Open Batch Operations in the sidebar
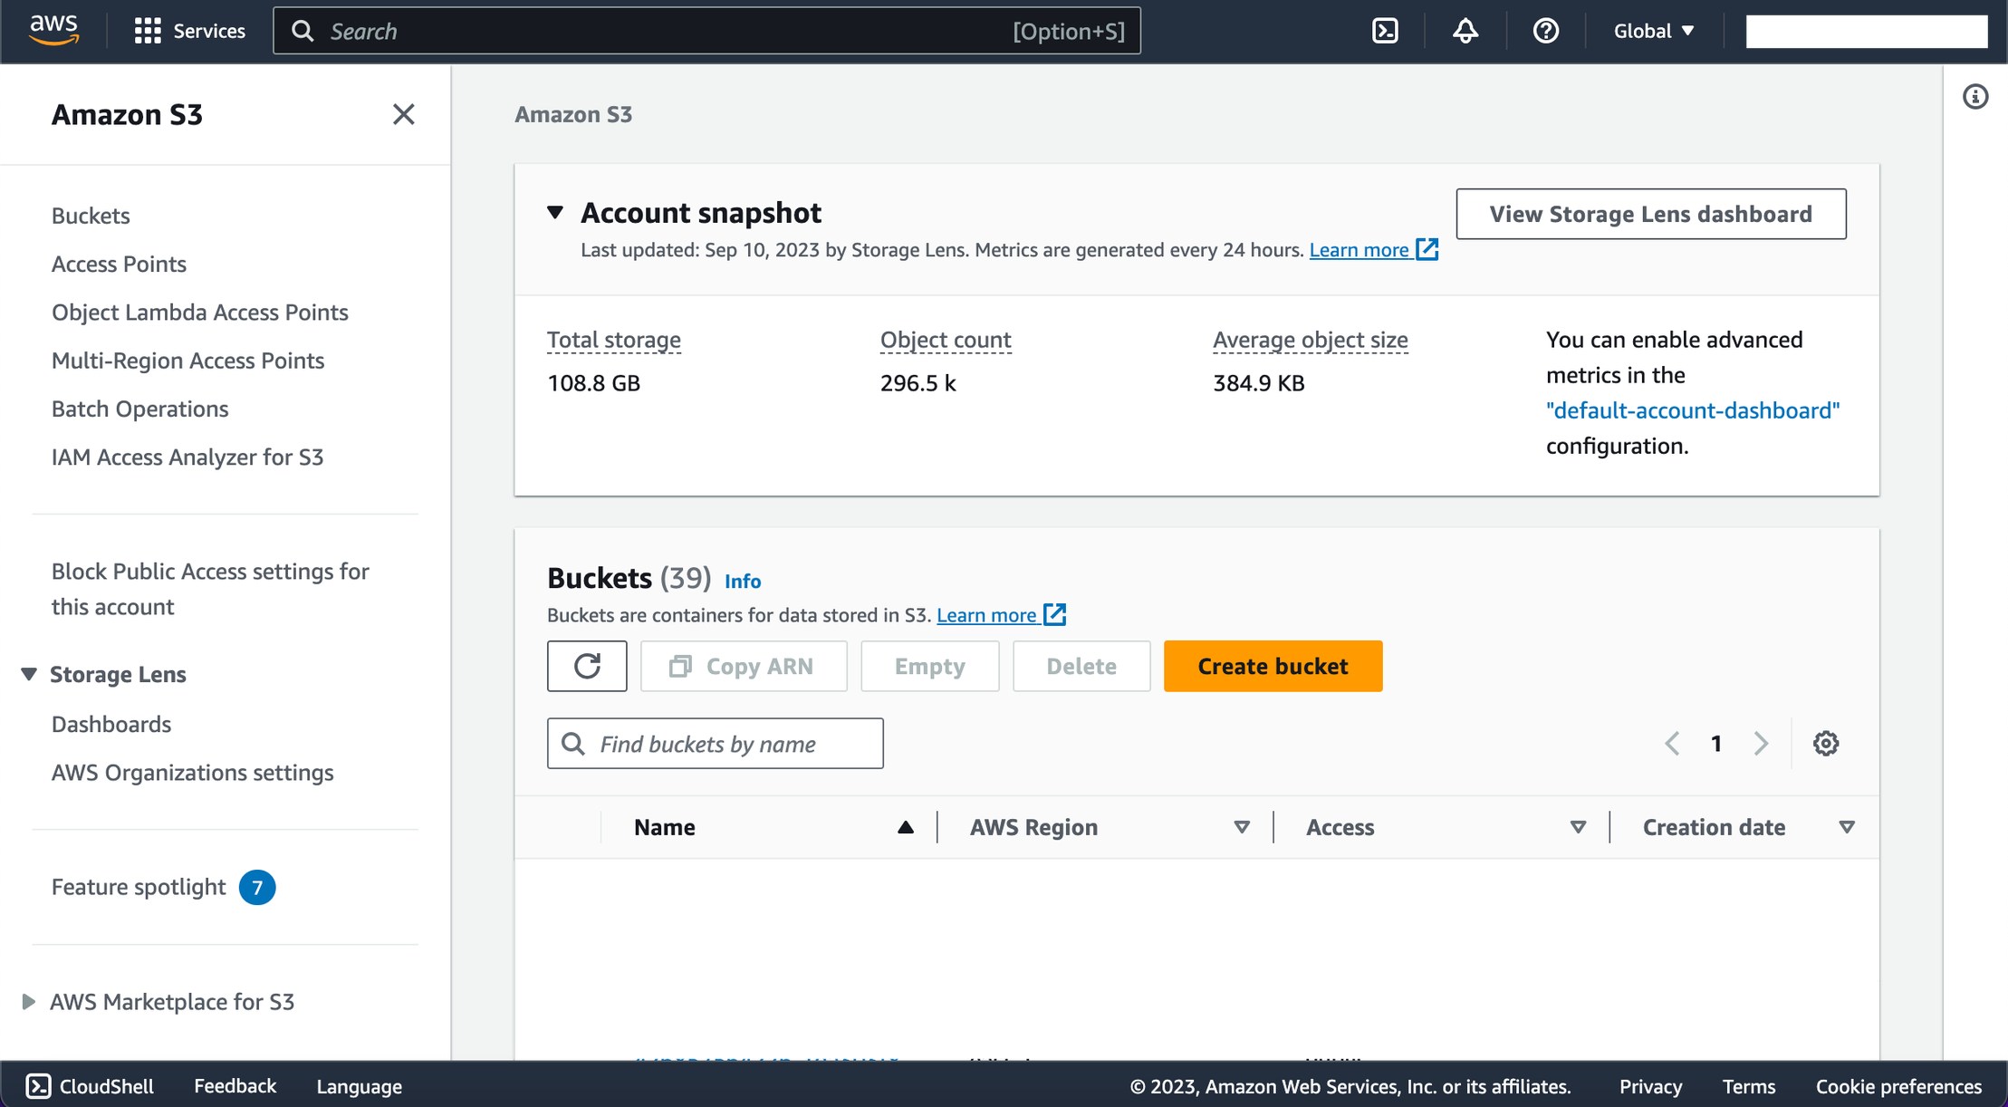The image size is (2008, 1107). coord(139,409)
